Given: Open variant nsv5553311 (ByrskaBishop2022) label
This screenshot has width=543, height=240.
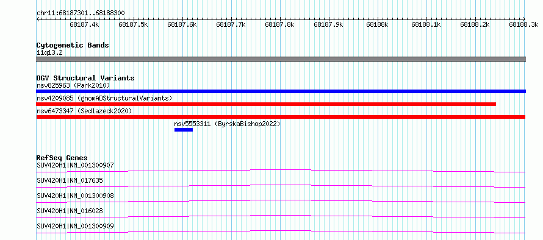Looking at the screenshot, I should [x=227, y=124].
